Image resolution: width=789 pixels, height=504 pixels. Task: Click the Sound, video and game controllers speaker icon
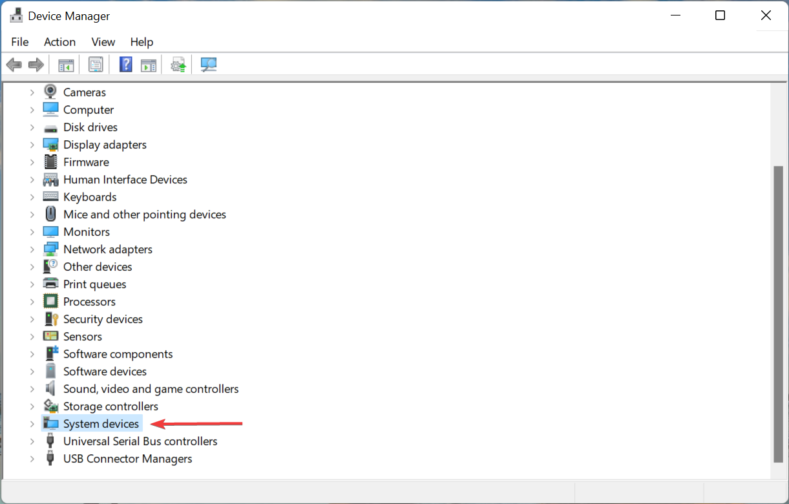(50, 388)
